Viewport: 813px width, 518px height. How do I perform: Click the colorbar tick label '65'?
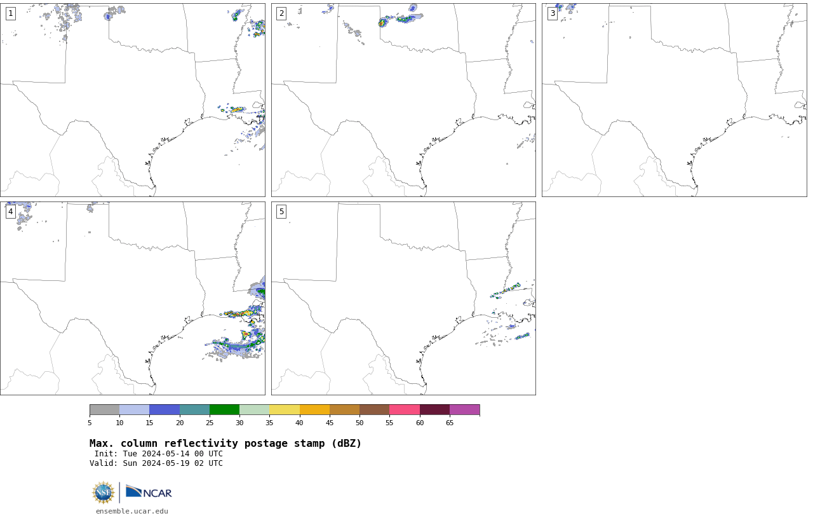(x=450, y=423)
